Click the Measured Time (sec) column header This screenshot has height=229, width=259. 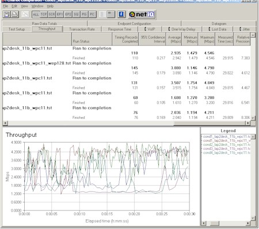224,39
